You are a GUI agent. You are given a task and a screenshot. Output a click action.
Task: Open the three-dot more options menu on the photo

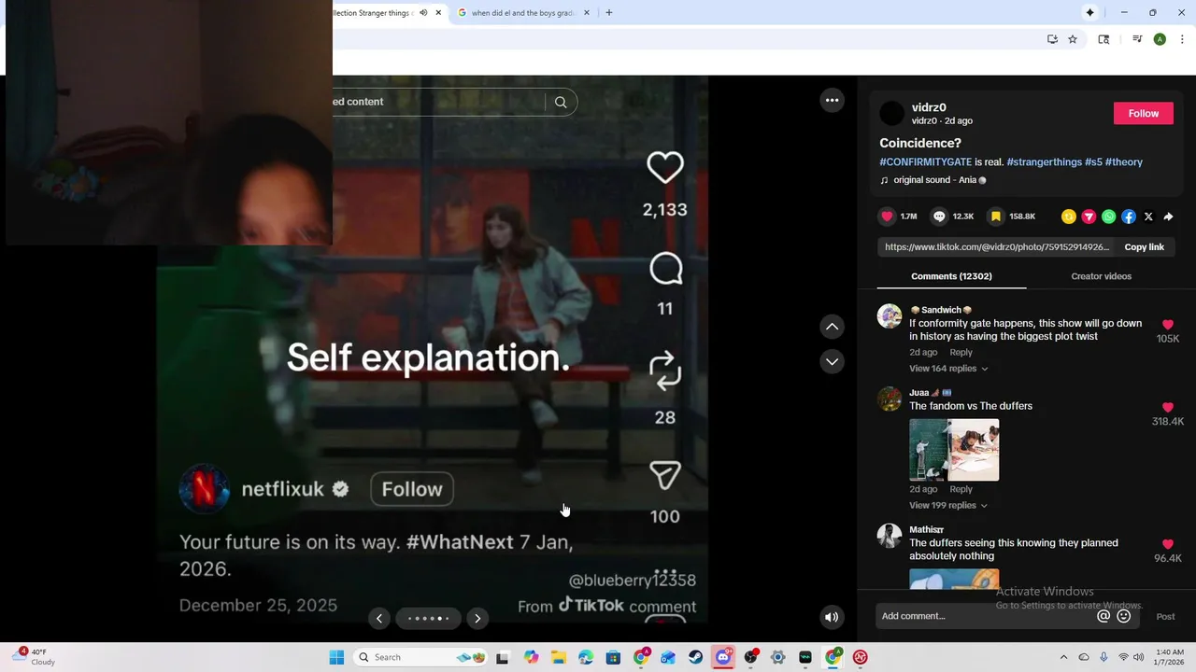coord(832,100)
